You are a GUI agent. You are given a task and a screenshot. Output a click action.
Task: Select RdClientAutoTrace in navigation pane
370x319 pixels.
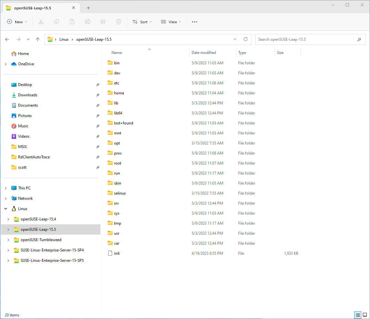(x=34, y=157)
